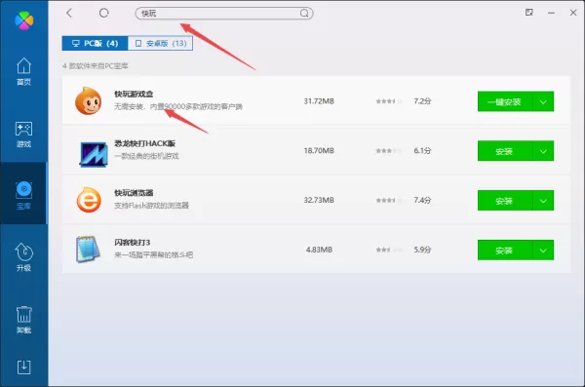585x387 pixels.
Task: Click 安装 for 闪客快打3
Action: pyautogui.click(x=505, y=250)
